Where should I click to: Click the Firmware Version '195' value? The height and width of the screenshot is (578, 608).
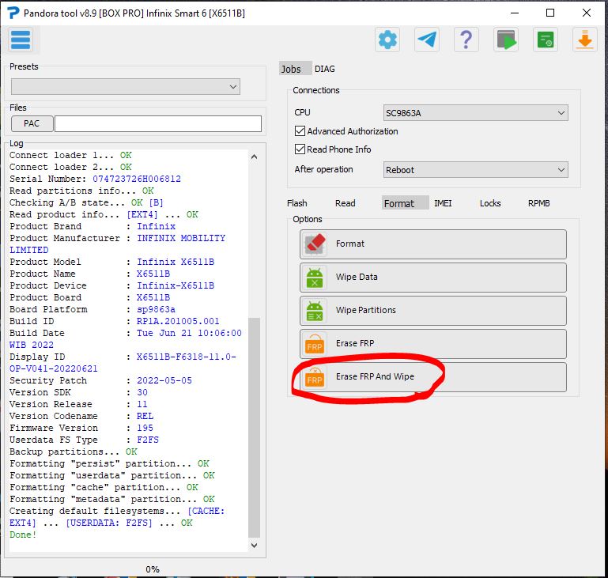145,428
